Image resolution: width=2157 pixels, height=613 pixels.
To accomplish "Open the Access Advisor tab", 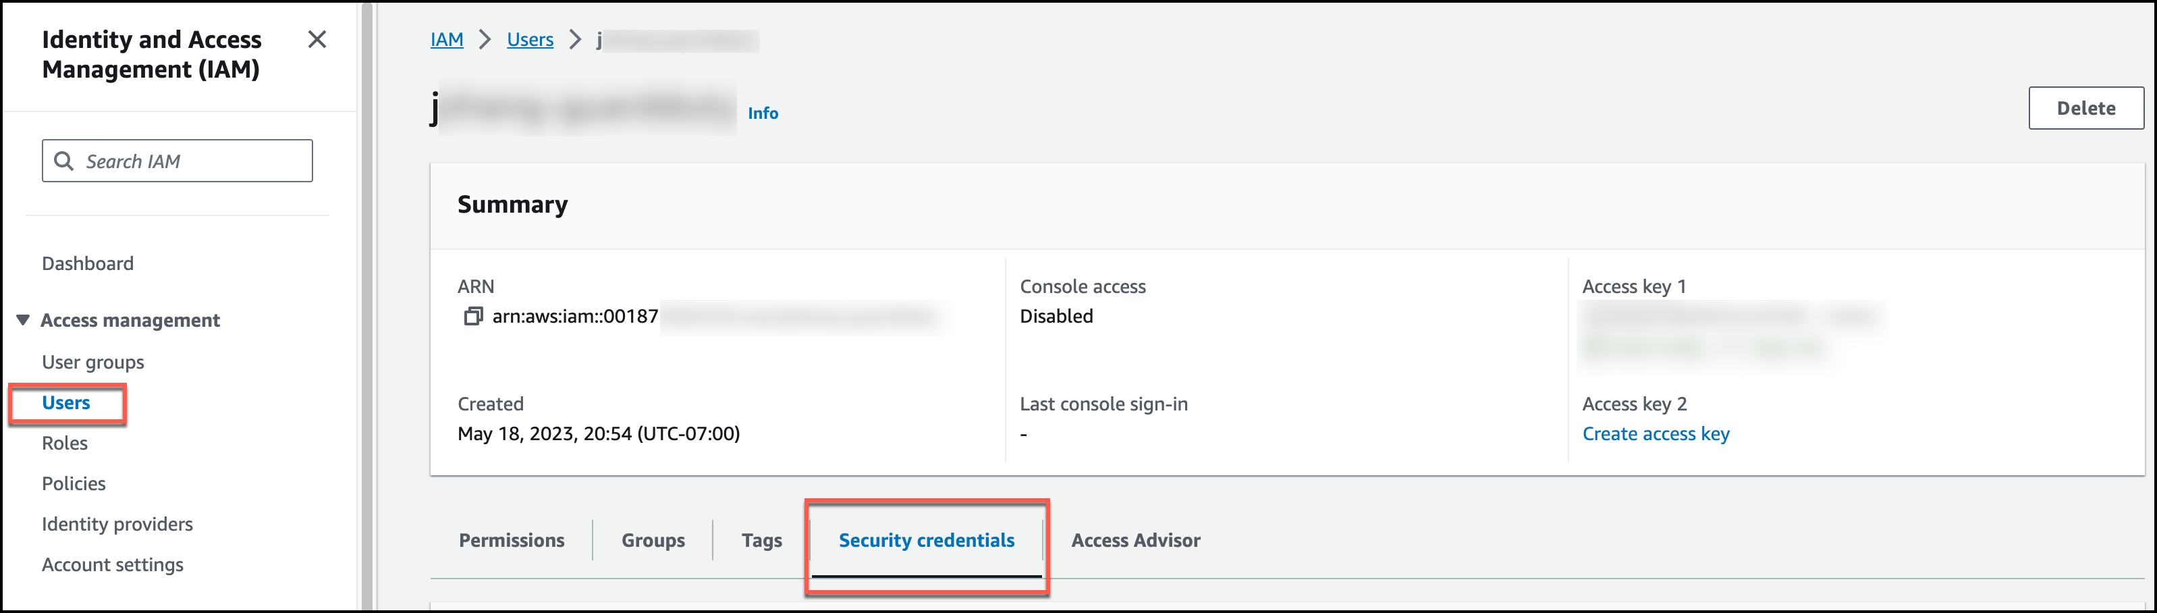I will (x=1135, y=540).
